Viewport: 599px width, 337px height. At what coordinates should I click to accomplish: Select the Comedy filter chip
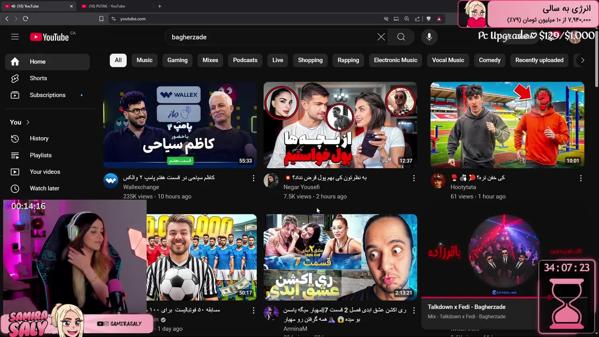489,60
